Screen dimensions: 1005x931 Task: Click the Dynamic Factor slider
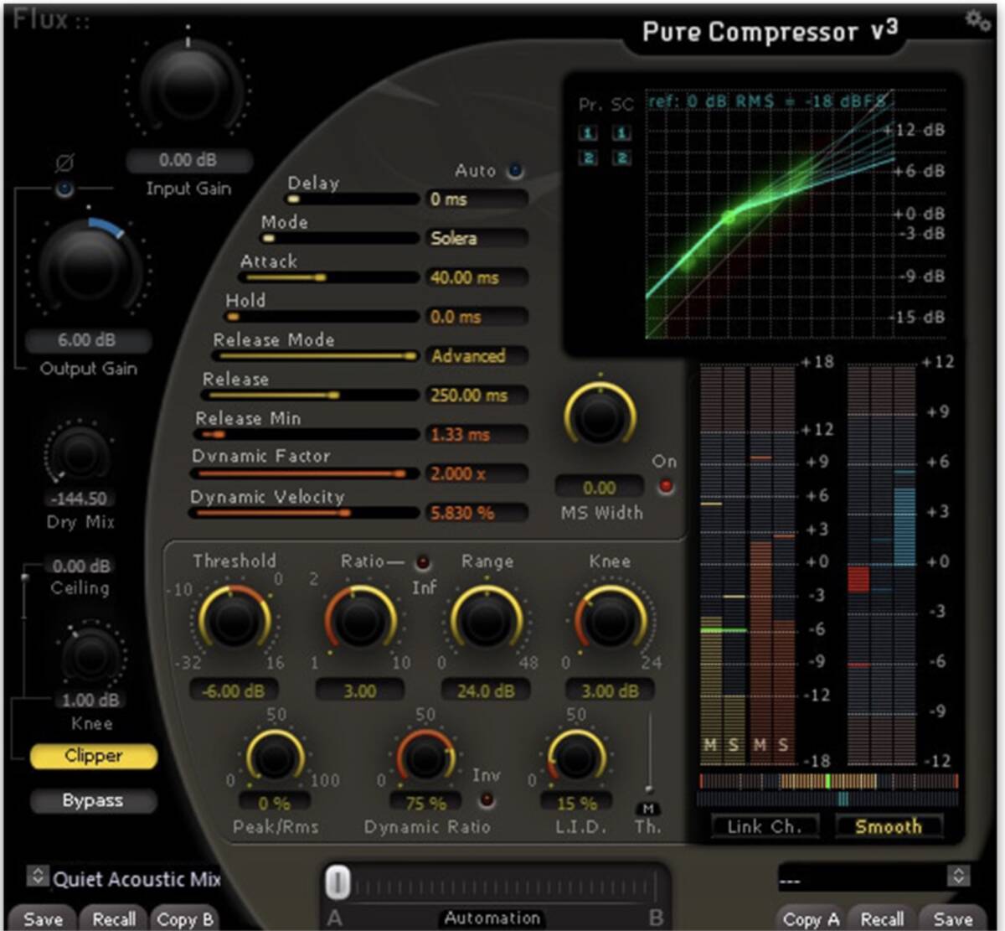[x=304, y=473]
